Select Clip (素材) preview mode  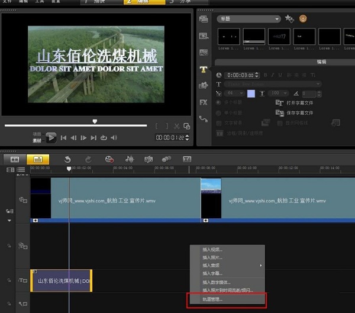(37, 141)
